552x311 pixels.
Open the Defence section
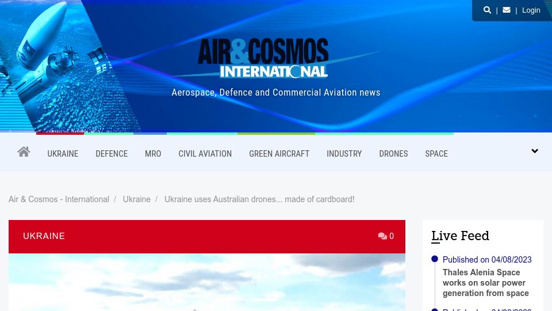[x=112, y=154]
